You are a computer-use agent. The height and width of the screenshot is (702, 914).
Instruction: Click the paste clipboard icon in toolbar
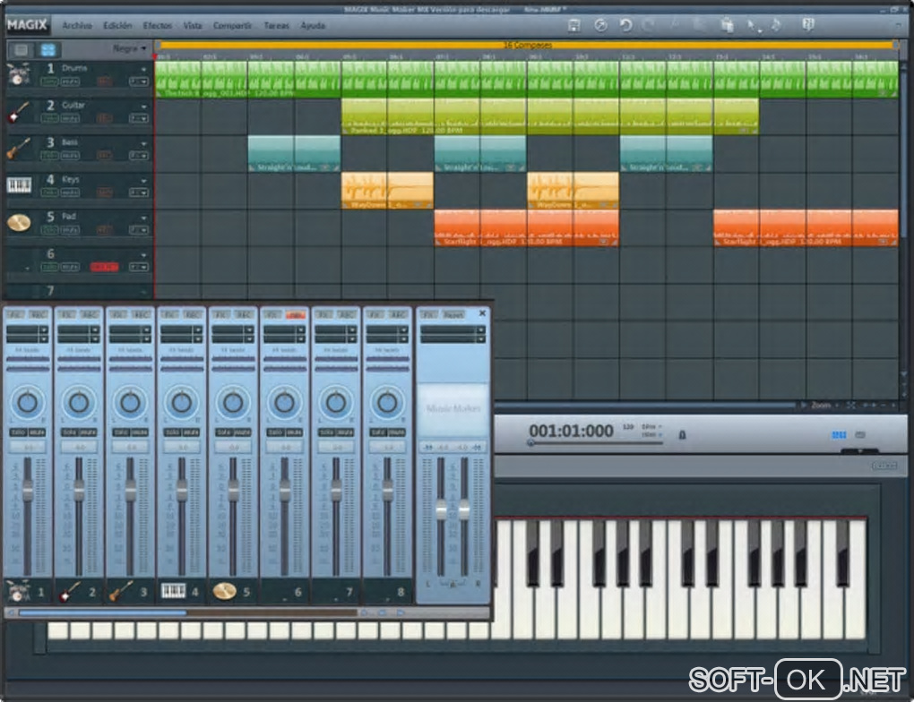727,25
